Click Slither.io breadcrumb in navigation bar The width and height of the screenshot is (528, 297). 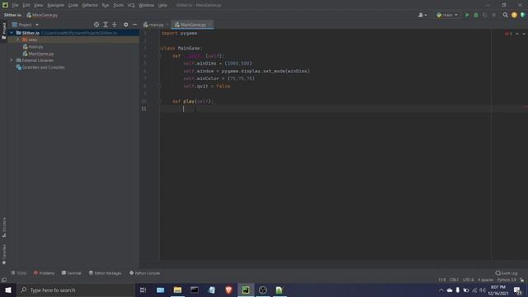(12, 15)
